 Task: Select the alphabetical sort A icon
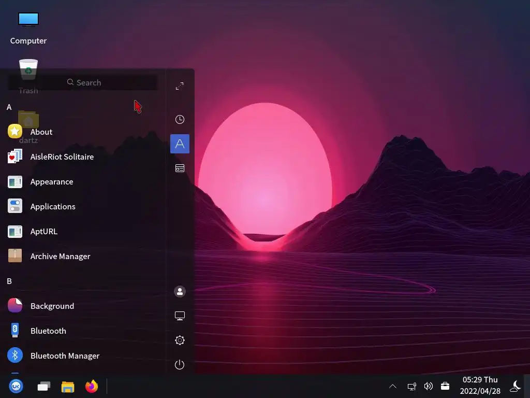pyautogui.click(x=180, y=144)
